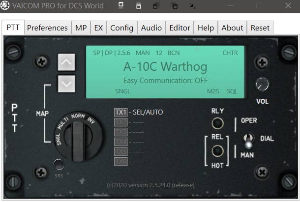
Task: Click the SEL/AUTO label next to TX1
Action: pyautogui.click(x=148, y=112)
